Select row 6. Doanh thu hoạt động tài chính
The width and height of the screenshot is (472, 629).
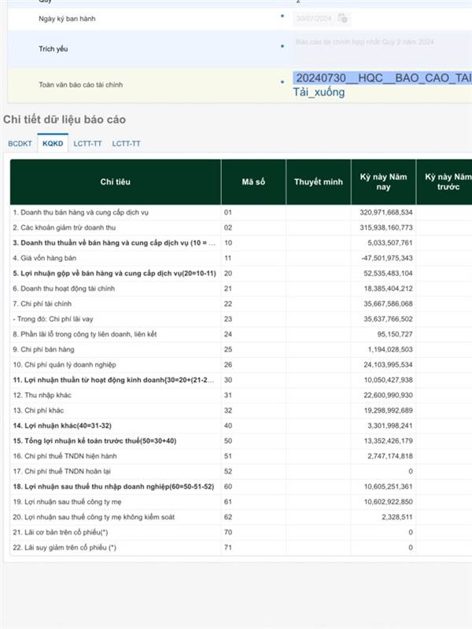(x=241, y=289)
